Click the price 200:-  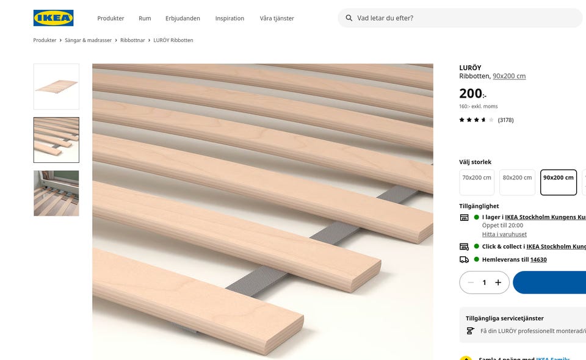[x=472, y=93]
